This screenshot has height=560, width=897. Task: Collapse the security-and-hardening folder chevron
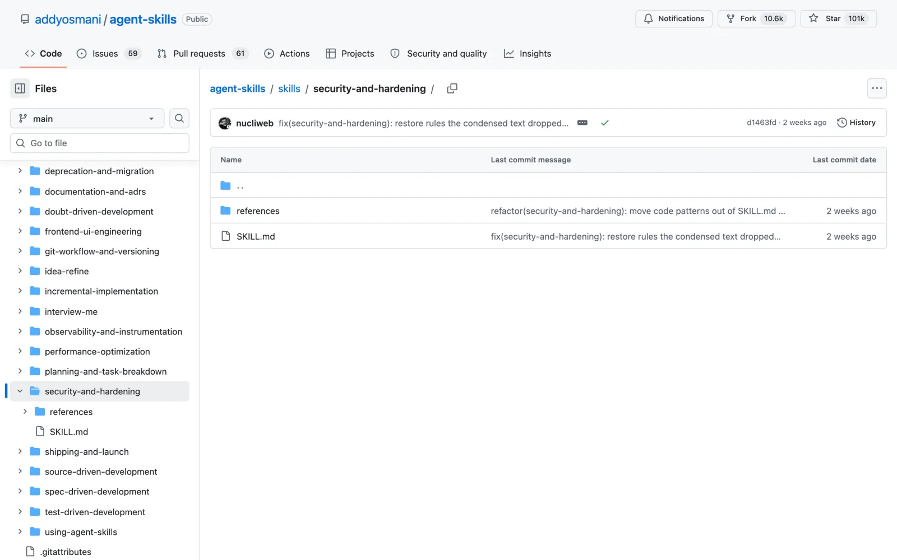pos(20,391)
